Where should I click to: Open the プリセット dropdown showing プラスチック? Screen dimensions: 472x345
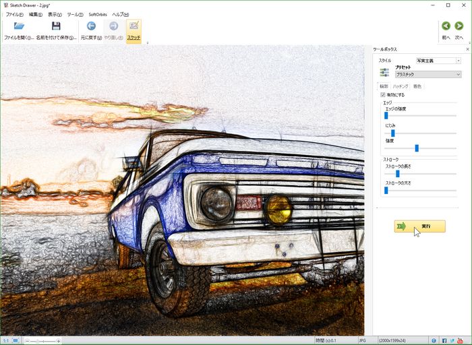tap(428, 74)
